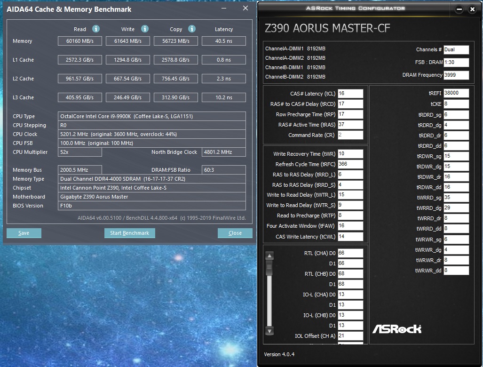The height and width of the screenshot is (367, 483).
Task: Click the Copy info icon in AIDA64
Action: tap(191, 29)
